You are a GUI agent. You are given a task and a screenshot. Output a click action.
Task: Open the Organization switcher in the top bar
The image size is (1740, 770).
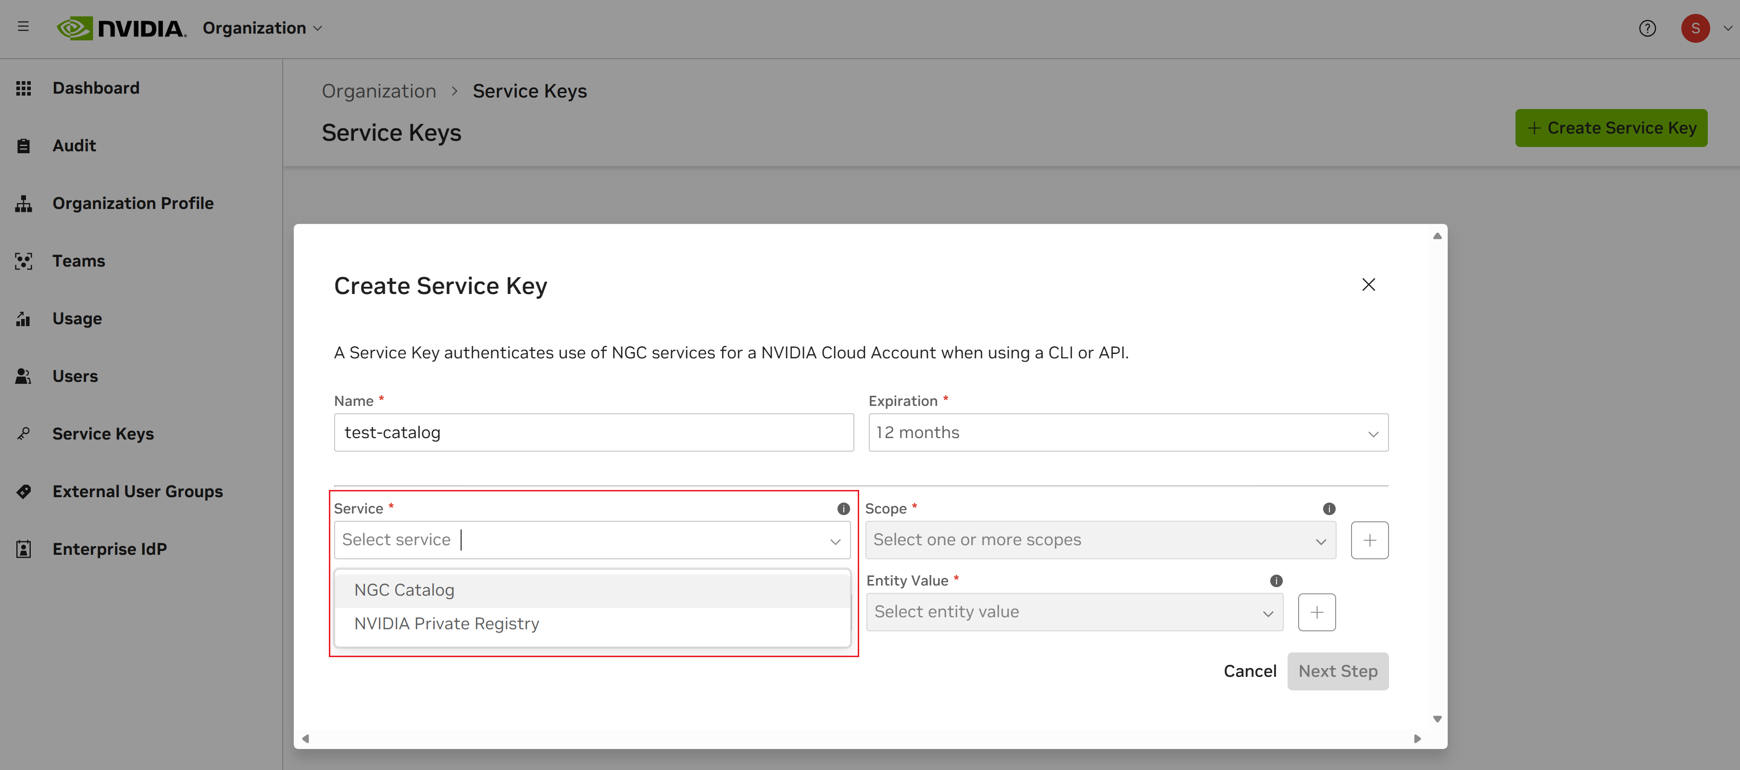pos(262,28)
